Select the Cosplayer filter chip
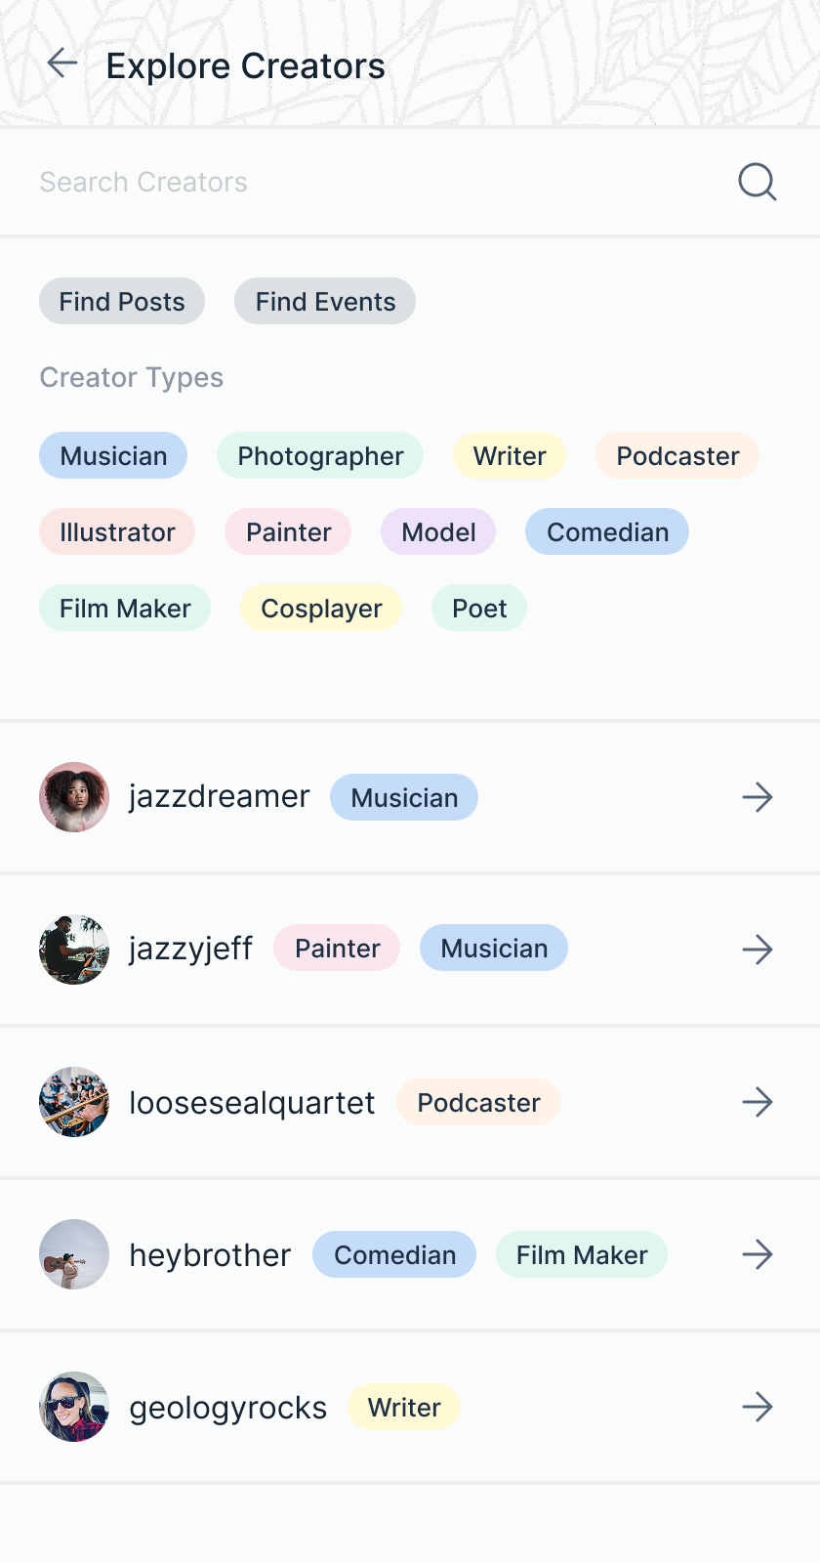 pyautogui.click(x=321, y=608)
